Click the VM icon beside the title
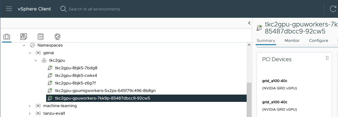 coord(259,28)
